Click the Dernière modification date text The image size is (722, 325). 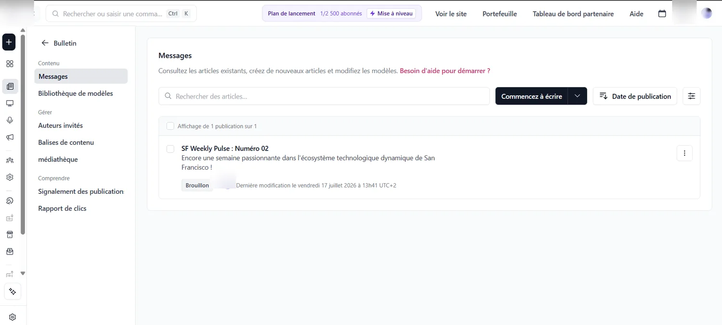[x=316, y=185]
